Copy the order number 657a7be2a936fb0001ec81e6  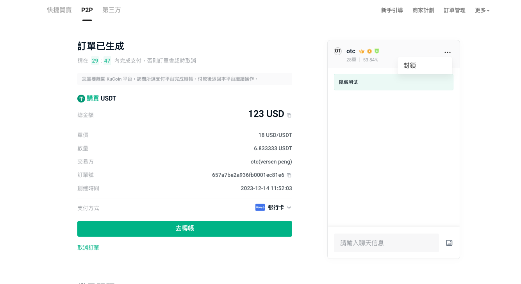(x=289, y=175)
